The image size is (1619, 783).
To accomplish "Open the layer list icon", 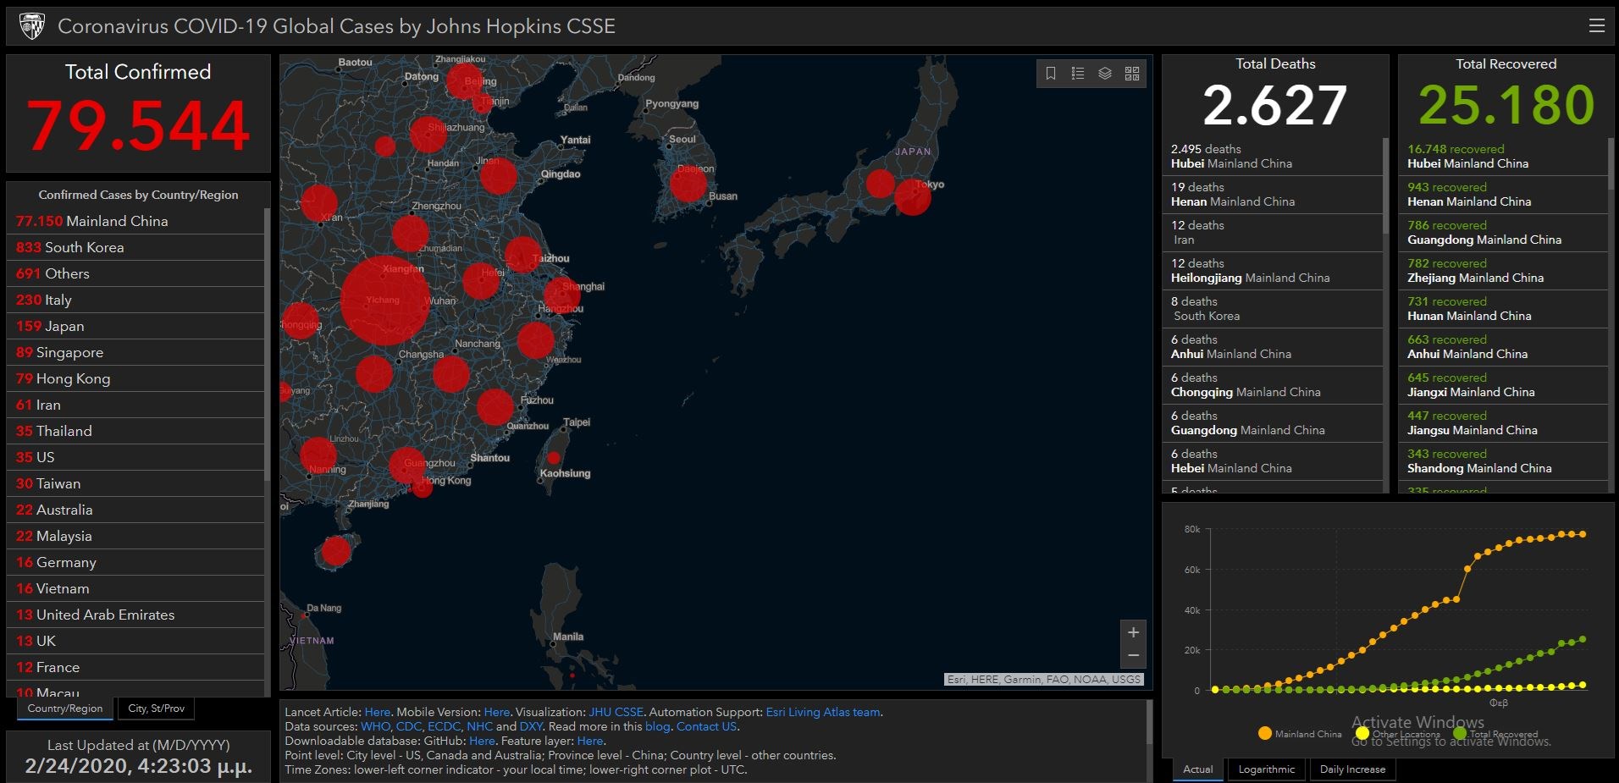I will pyautogui.click(x=1105, y=74).
